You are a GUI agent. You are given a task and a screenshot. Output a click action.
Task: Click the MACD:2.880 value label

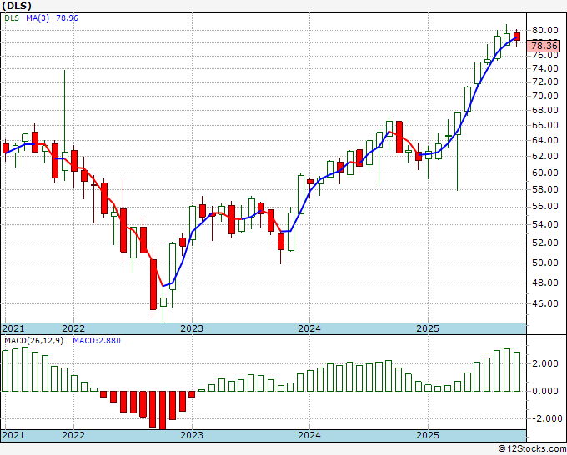pos(97,341)
